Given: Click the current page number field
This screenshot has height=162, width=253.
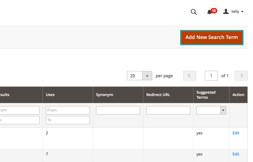Looking at the screenshot, I should pos(211,76).
